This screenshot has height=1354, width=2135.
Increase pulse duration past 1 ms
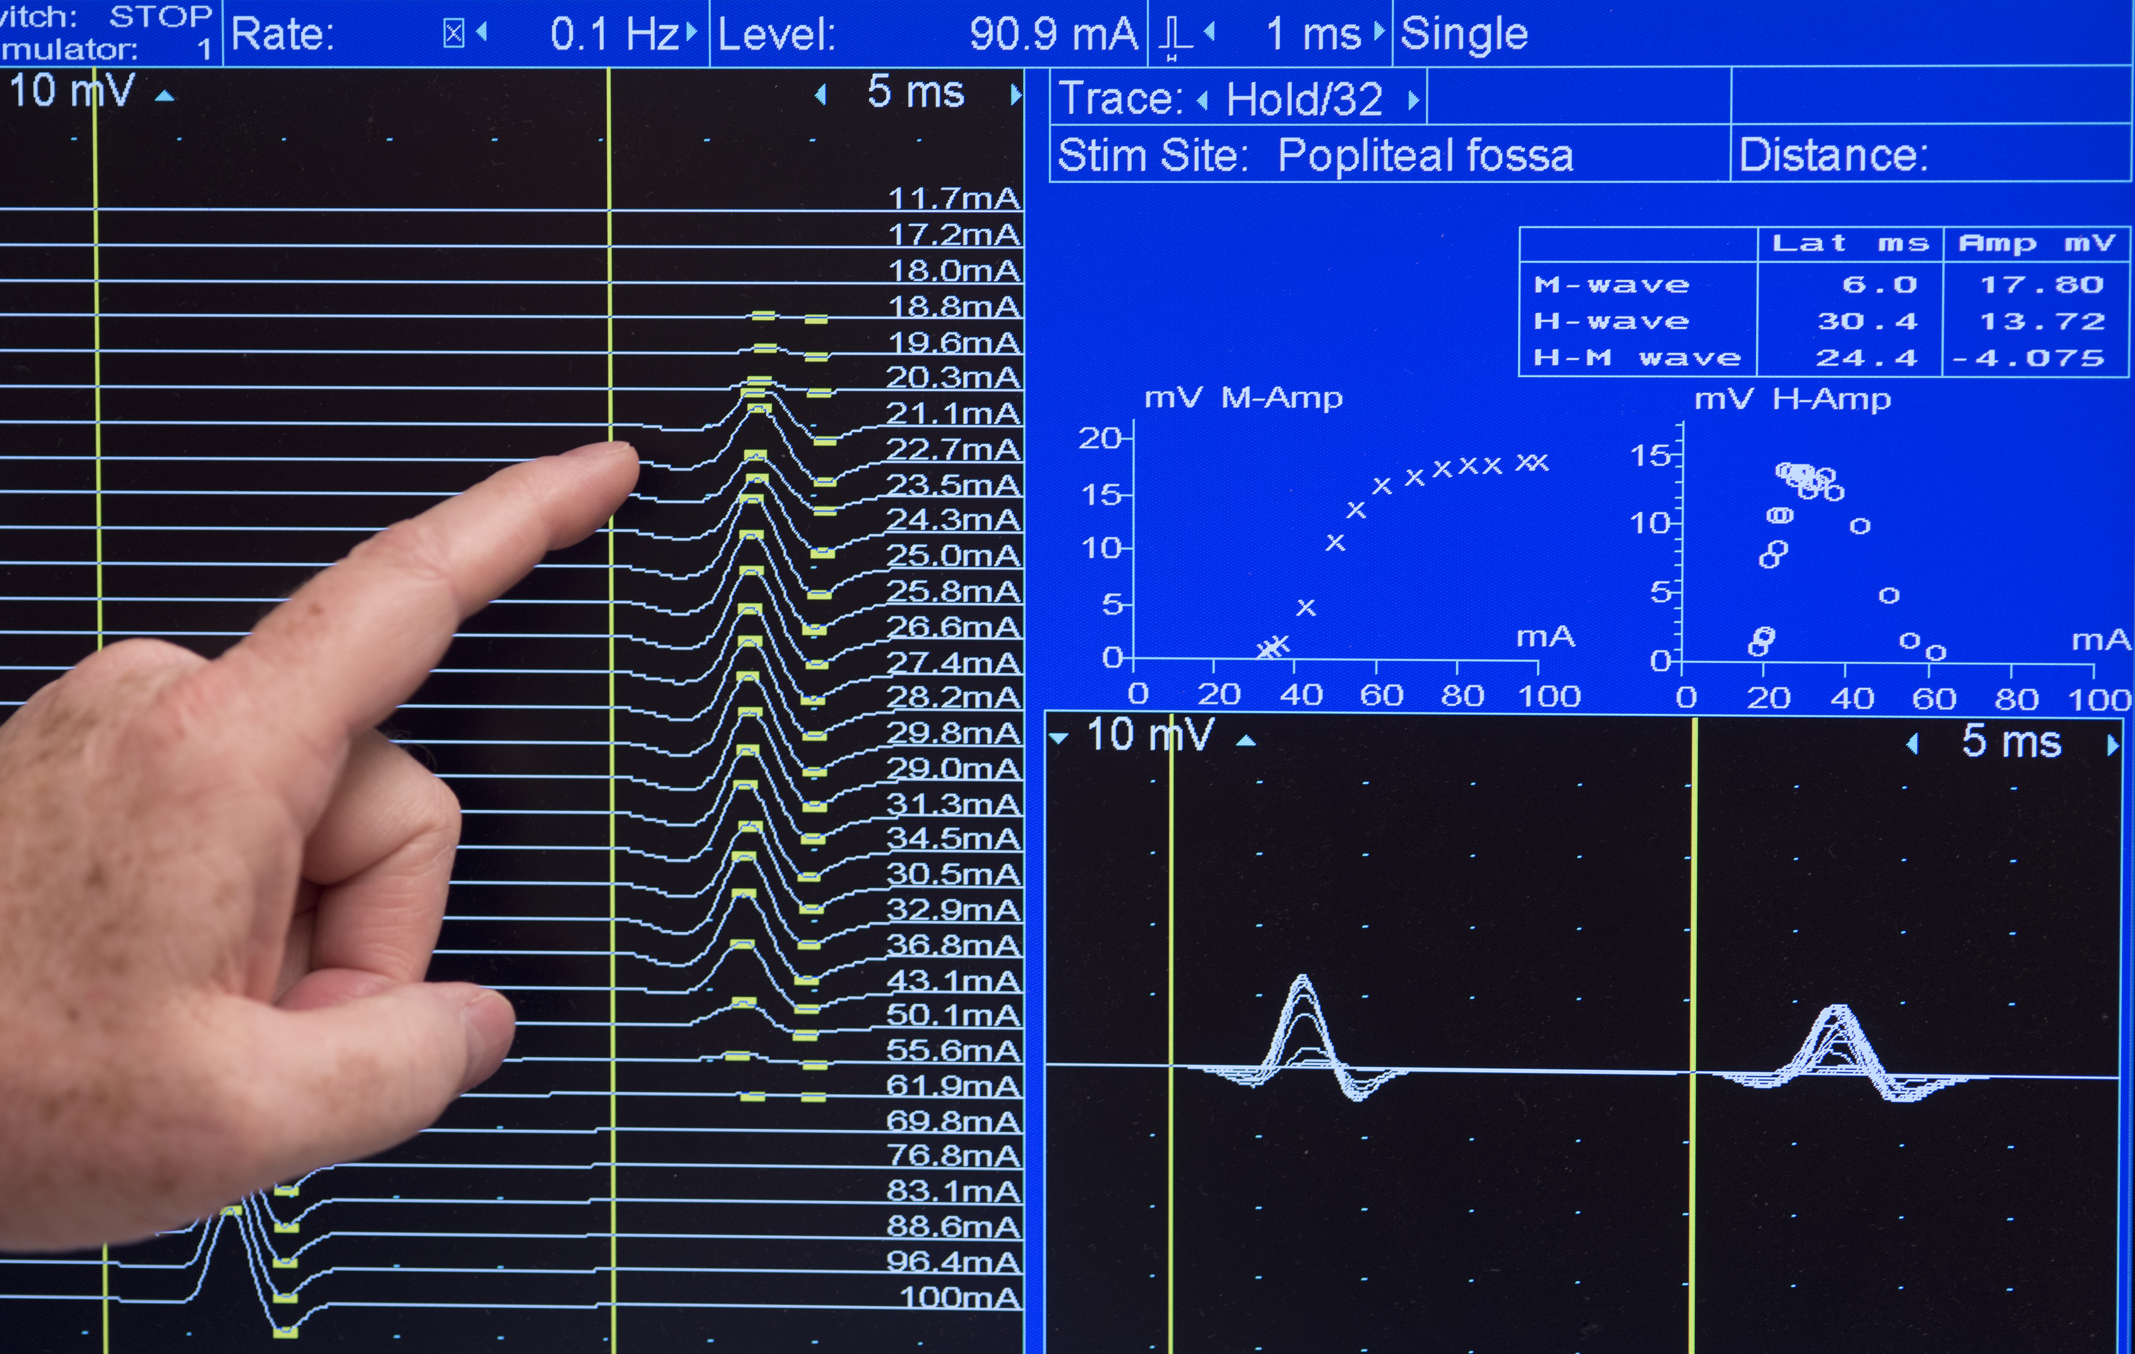tap(1379, 32)
